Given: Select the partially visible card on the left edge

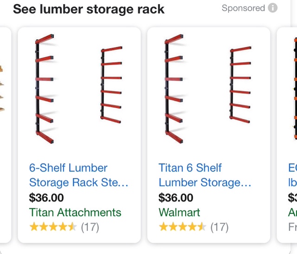Looking at the screenshot, I should (6, 135).
